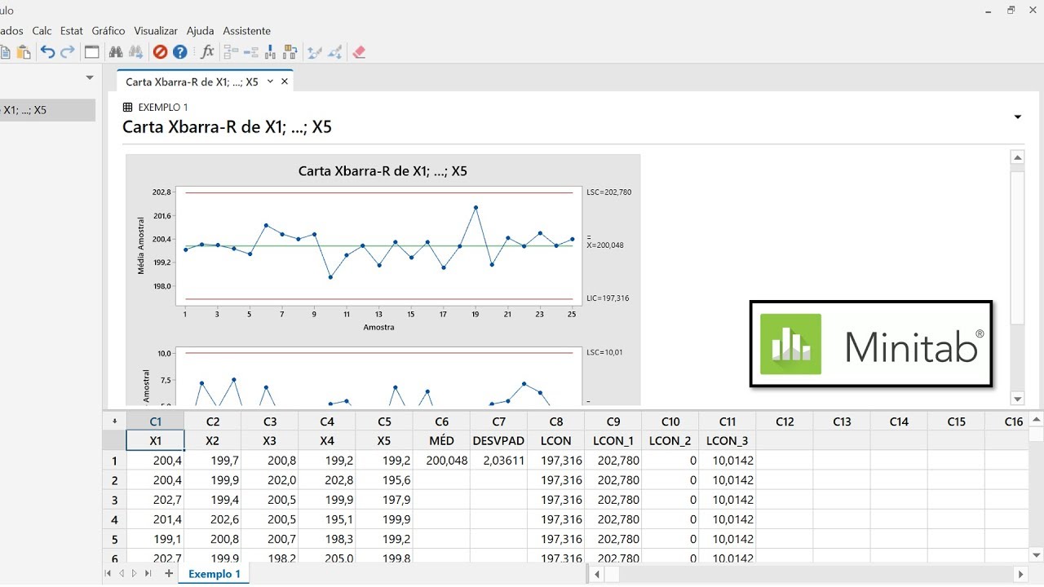1044x587 pixels.
Task: Open the Ajuda menu
Action: [200, 31]
